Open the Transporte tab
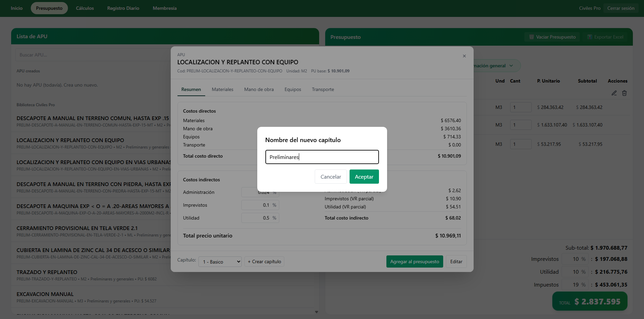This screenshot has width=644, height=319. coord(323,89)
